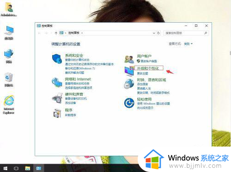Open the 硬件和声音 category link
The image size is (231, 172).
click(x=74, y=94)
